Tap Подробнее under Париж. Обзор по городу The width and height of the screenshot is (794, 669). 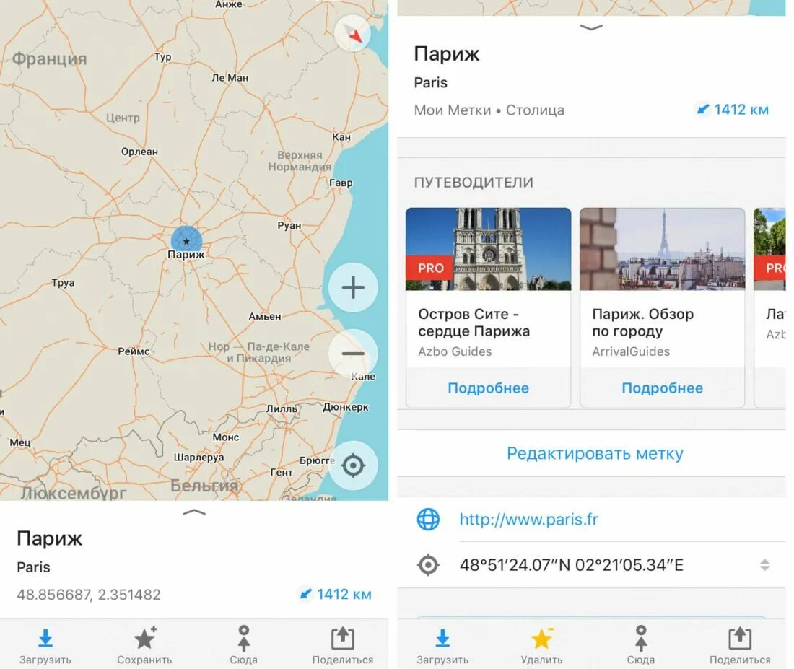[663, 388]
